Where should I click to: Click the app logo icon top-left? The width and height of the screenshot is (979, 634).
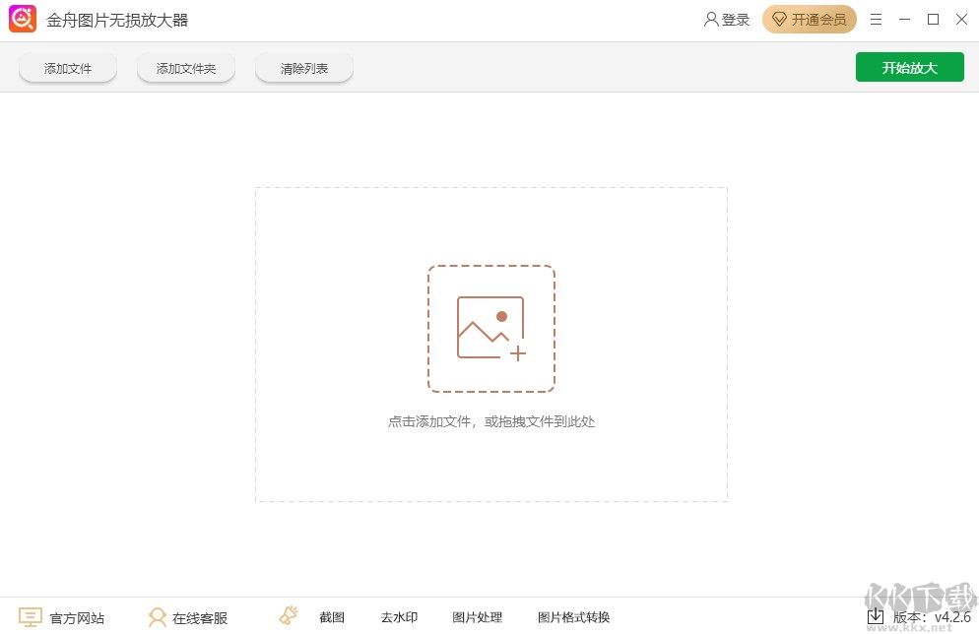[22, 19]
